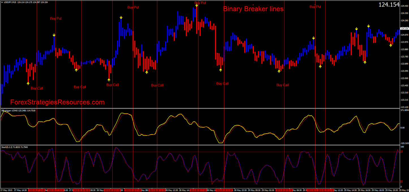Click the 123.975 price scale value
Image resolution: width=409 pixels, height=192 pixels.
click(404, 42)
